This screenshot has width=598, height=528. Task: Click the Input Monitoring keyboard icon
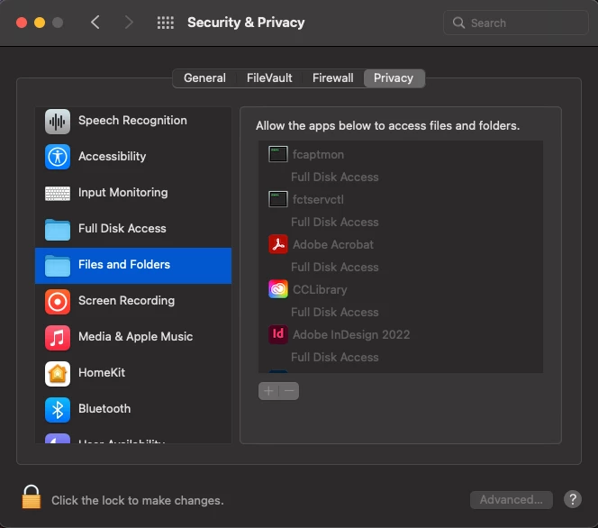click(58, 194)
